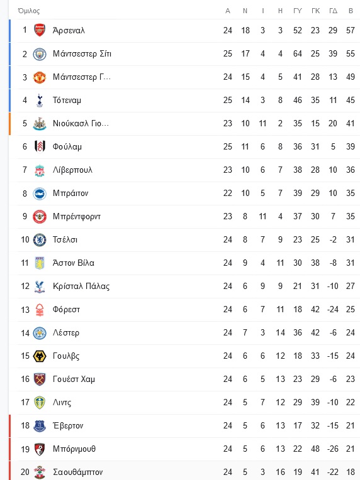Click the Wolves wolf-head logo

tap(40, 356)
